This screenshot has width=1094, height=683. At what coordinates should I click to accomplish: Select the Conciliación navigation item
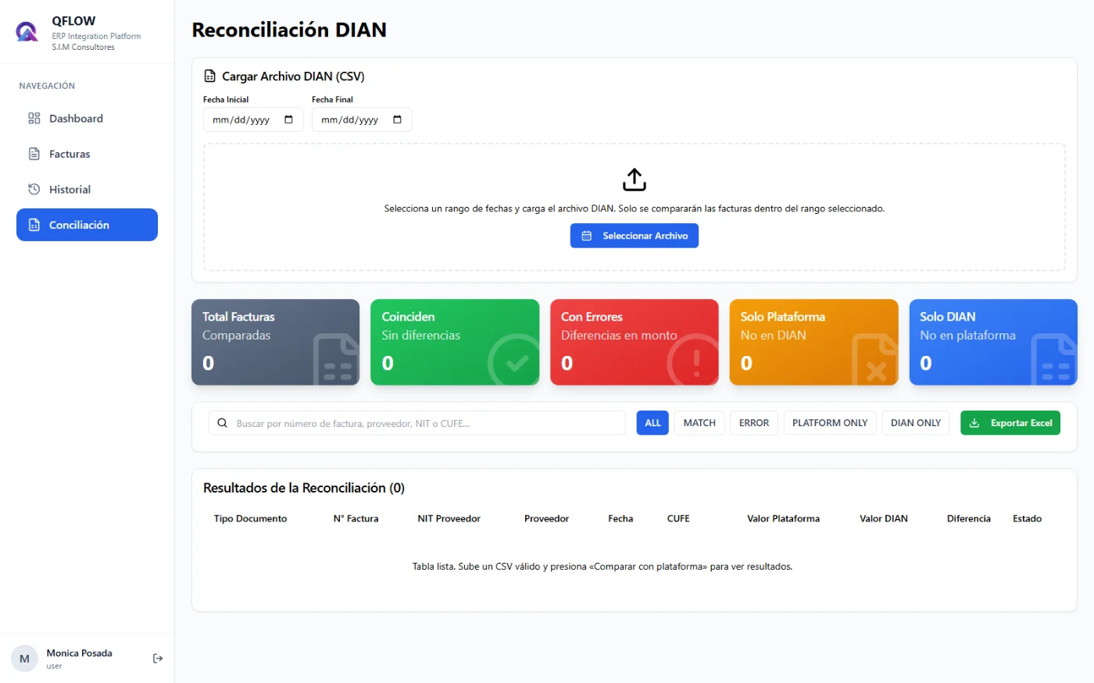tap(87, 225)
